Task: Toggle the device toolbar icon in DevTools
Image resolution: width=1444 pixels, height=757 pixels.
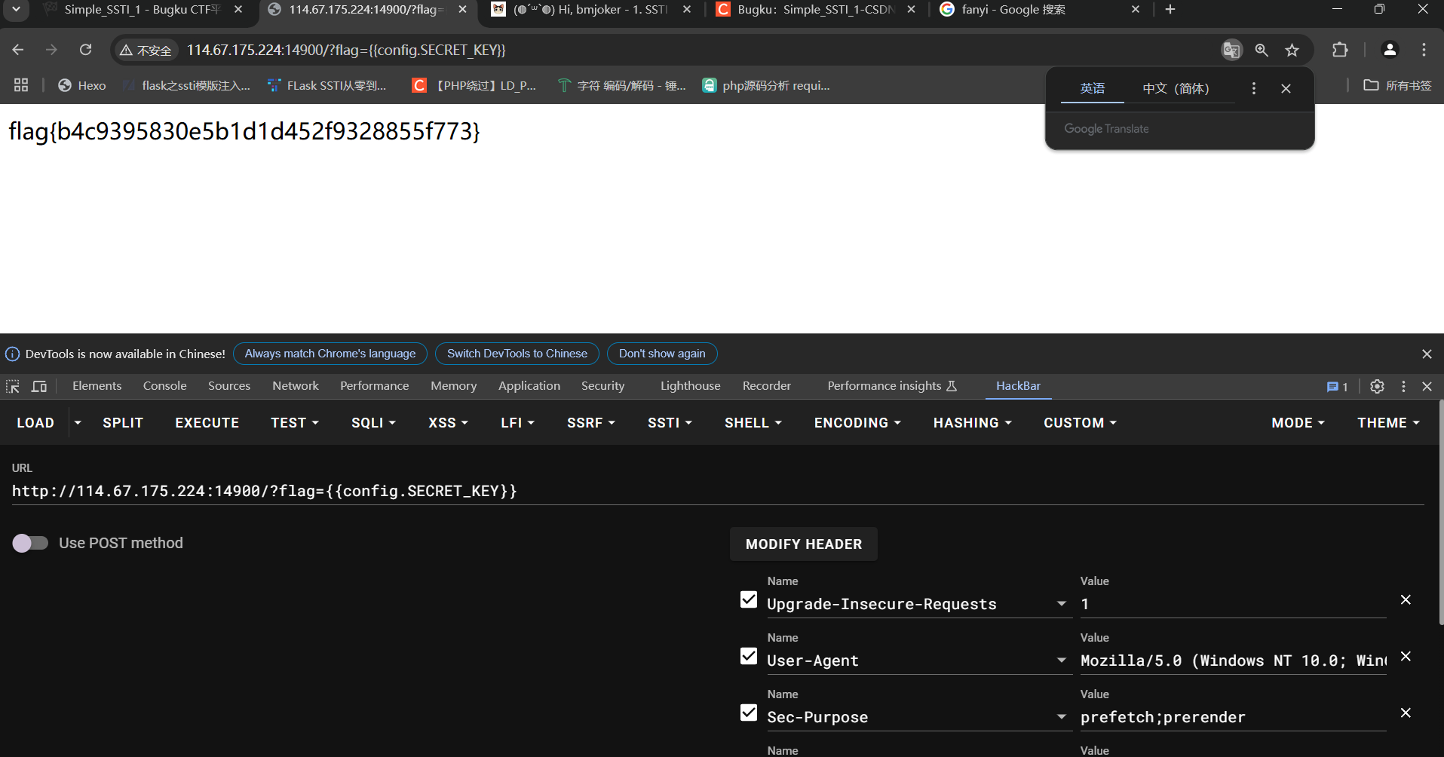Action: 39,386
